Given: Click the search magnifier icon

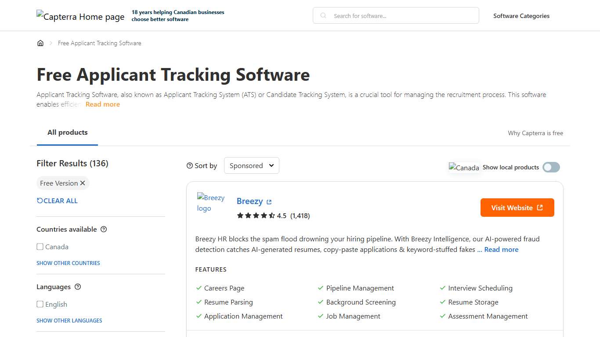Looking at the screenshot, I should pos(323,15).
